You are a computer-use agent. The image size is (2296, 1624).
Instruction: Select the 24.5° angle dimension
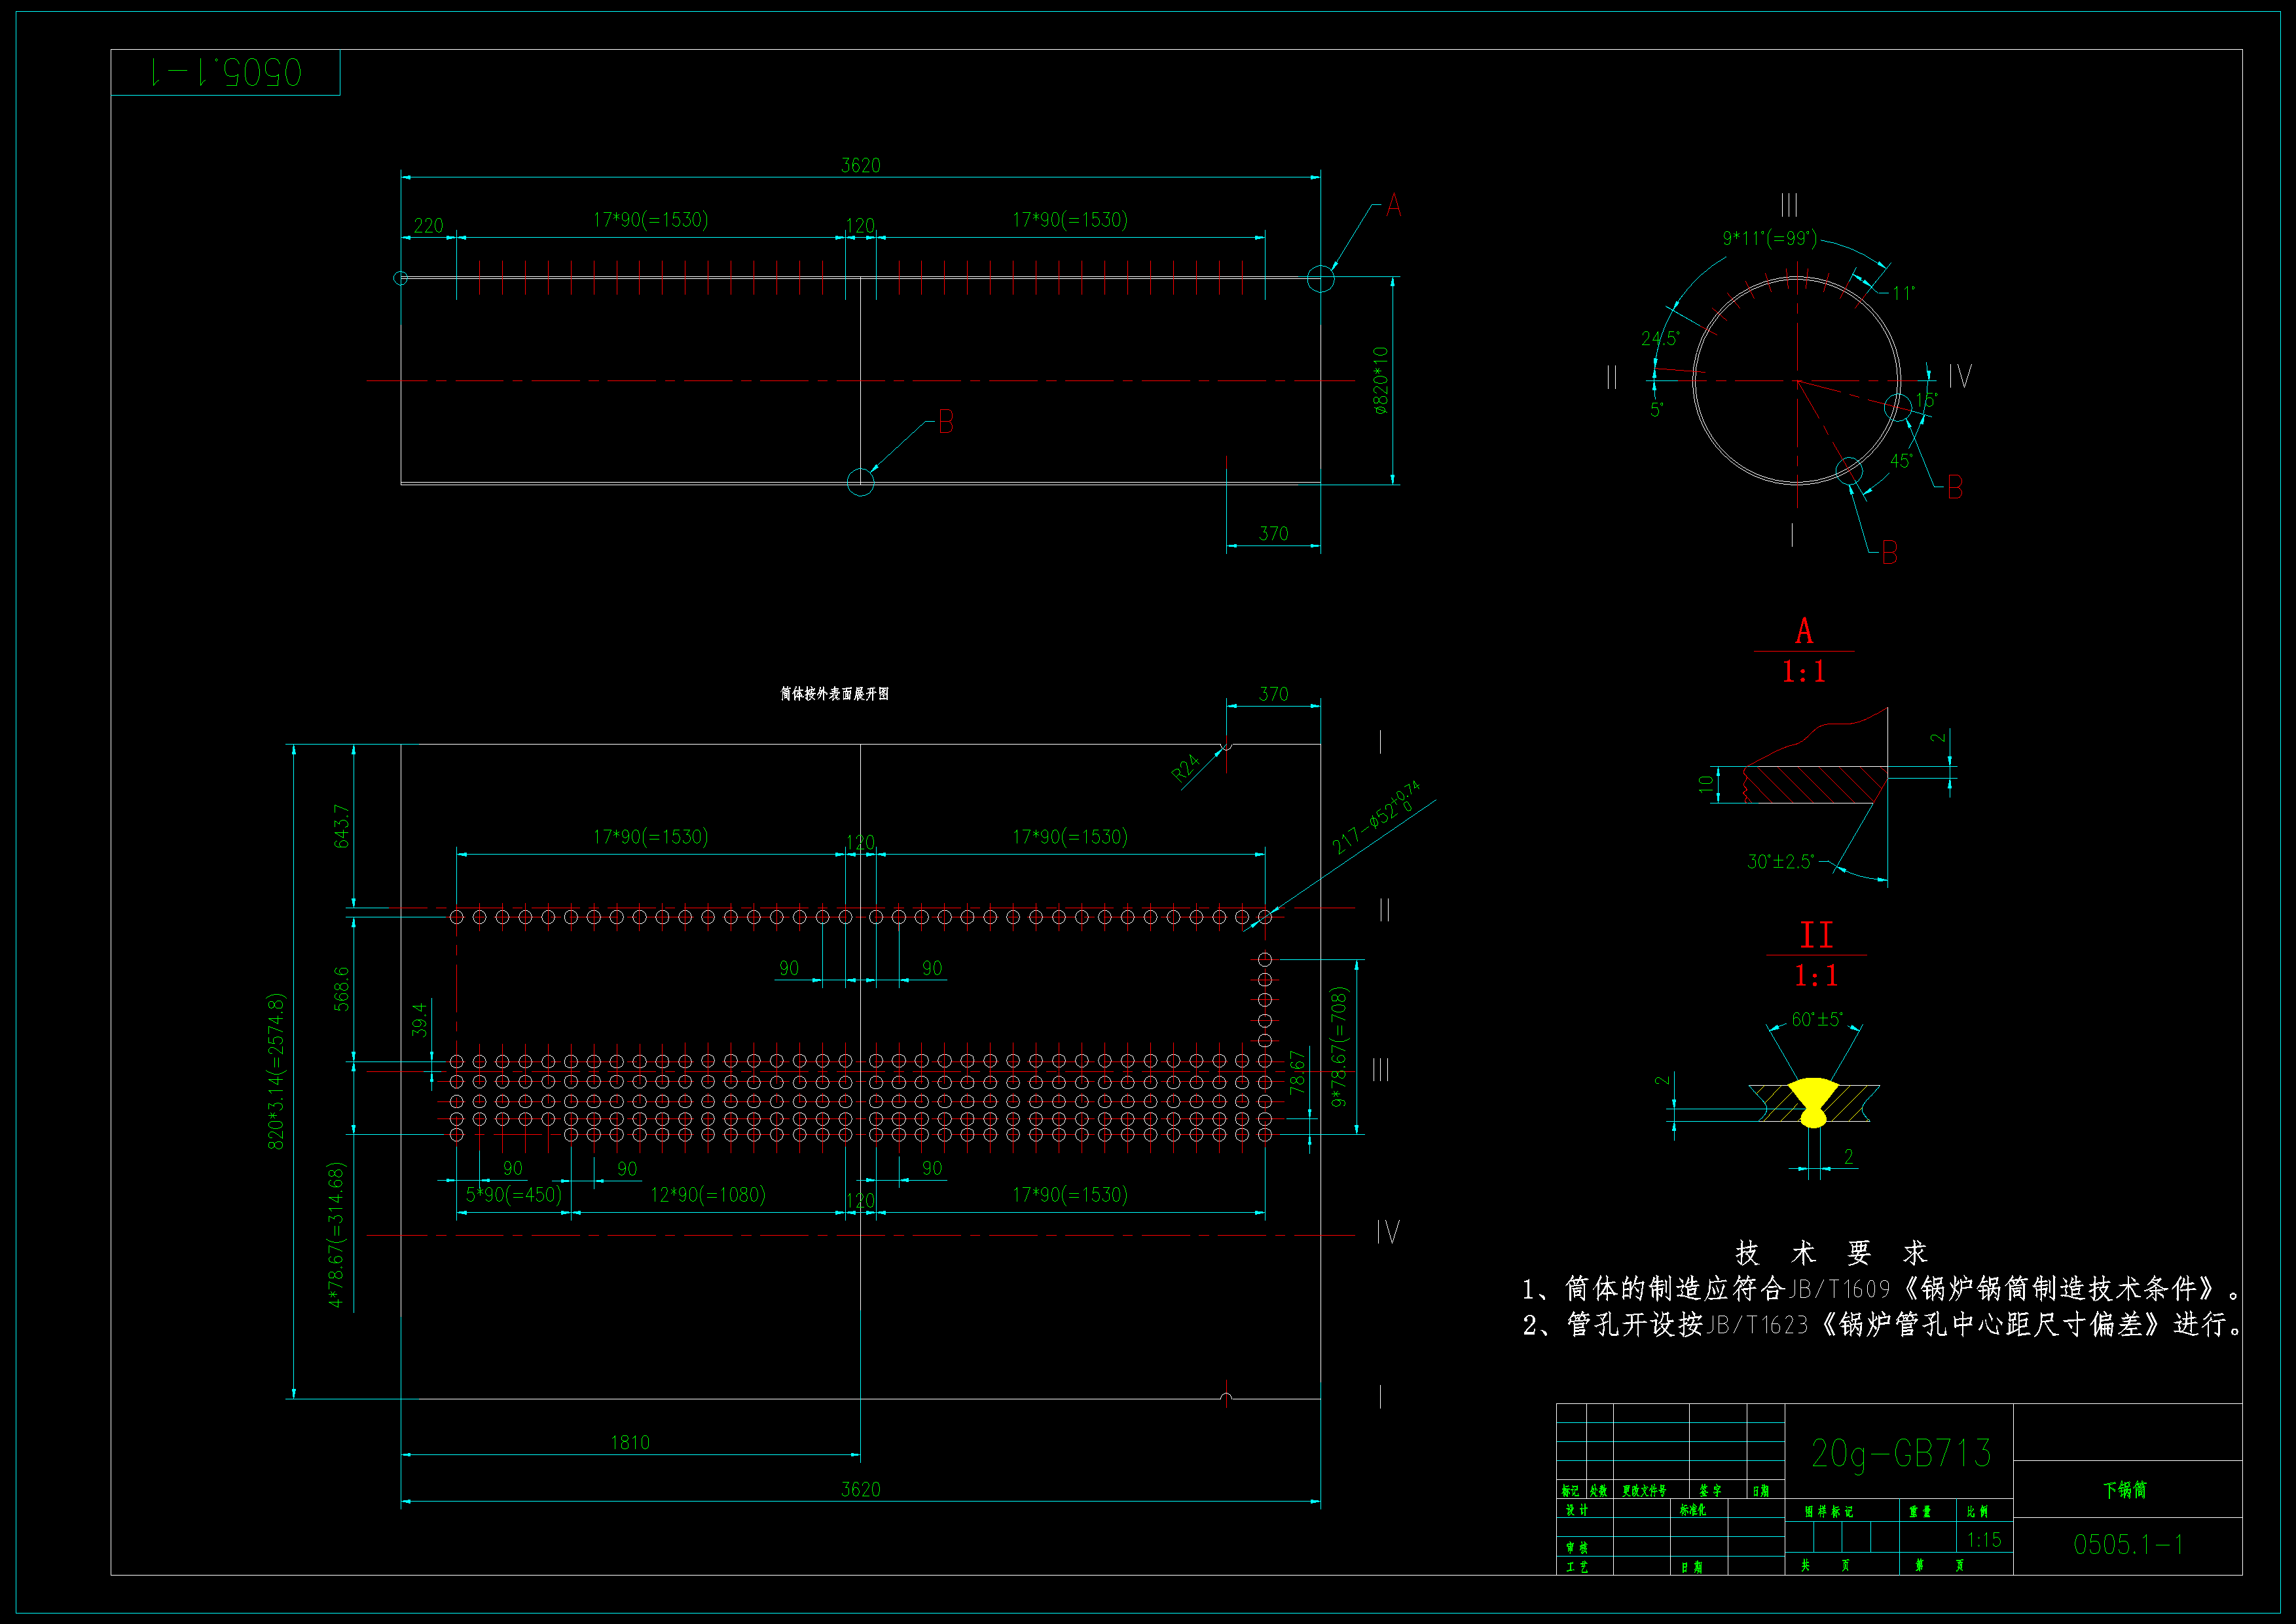[1660, 339]
